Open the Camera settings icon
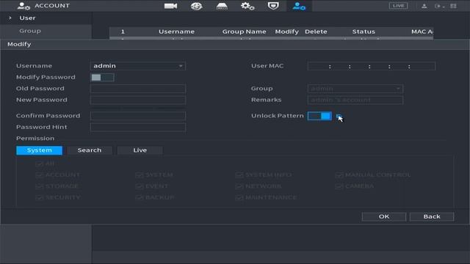Screen dimensions: 470x264 (x=170, y=6)
